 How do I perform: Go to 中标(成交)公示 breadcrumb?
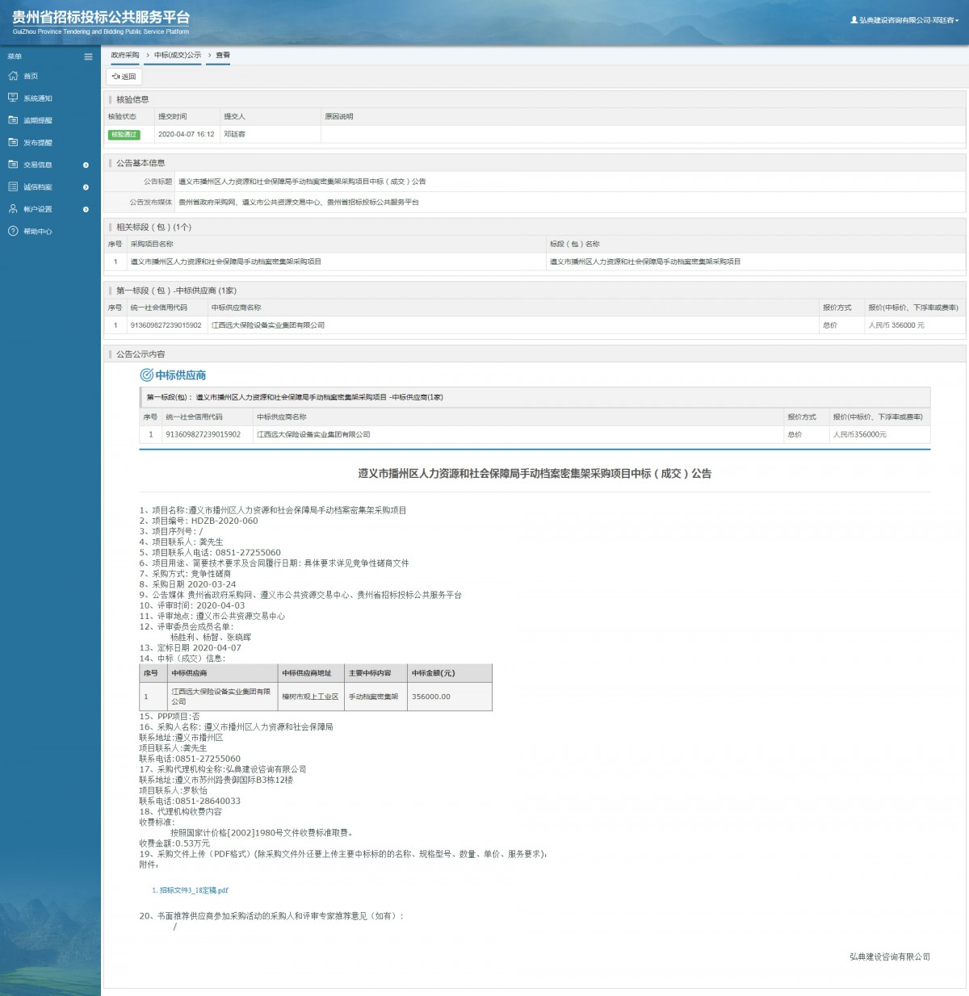[178, 55]
